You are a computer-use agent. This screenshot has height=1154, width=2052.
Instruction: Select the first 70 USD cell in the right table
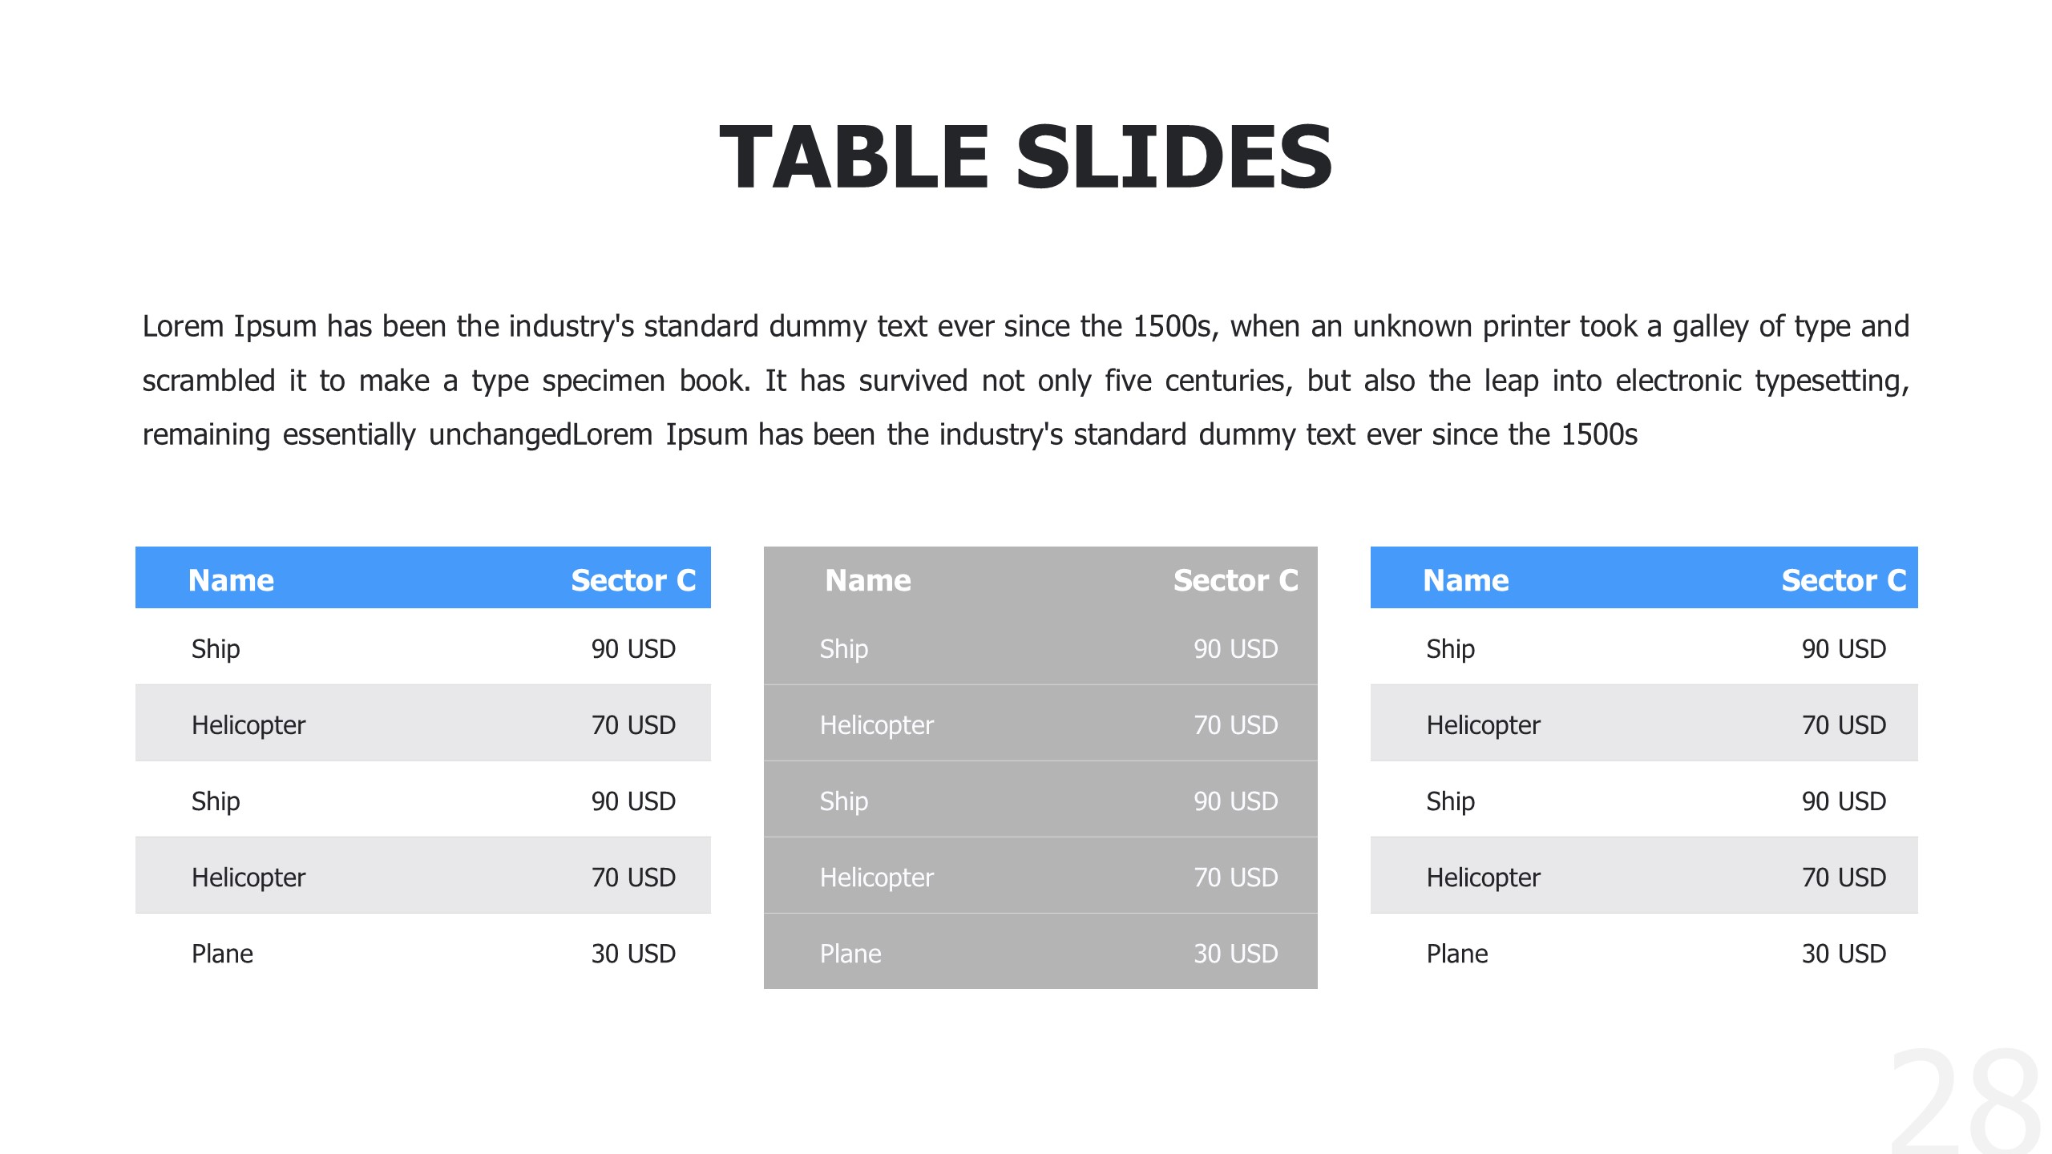tap(1844, 725)
